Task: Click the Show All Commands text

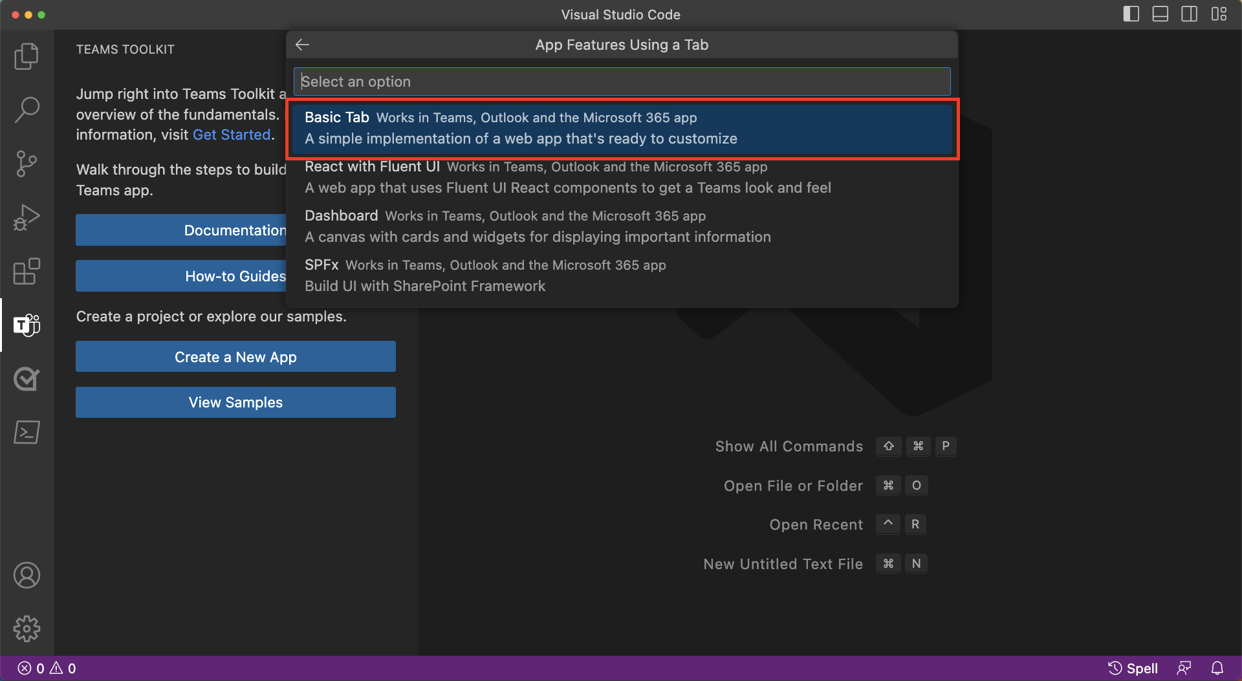Action: tap(789, 446)
